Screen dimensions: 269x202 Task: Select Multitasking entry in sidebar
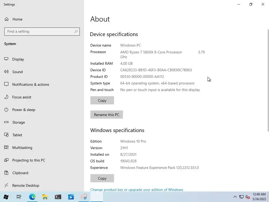22,148
